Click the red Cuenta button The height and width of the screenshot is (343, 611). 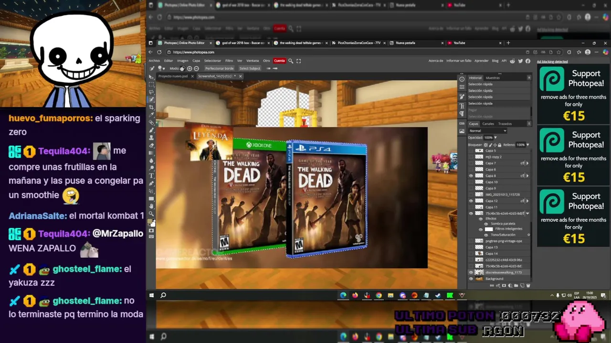pyautogui.click(x=279, y=61)
